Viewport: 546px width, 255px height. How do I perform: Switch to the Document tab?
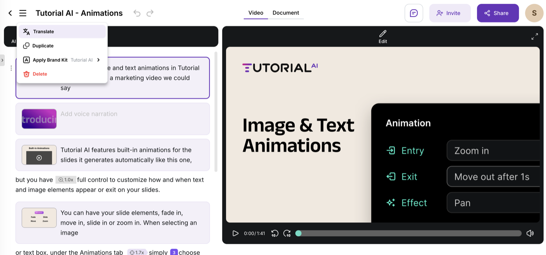(x=286, y=13)
